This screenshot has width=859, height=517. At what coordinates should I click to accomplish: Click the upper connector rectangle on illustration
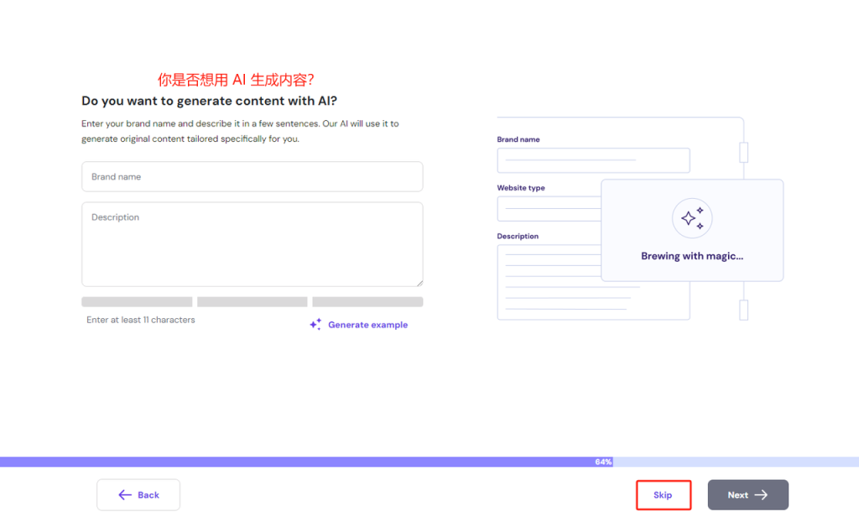[743, 152]
